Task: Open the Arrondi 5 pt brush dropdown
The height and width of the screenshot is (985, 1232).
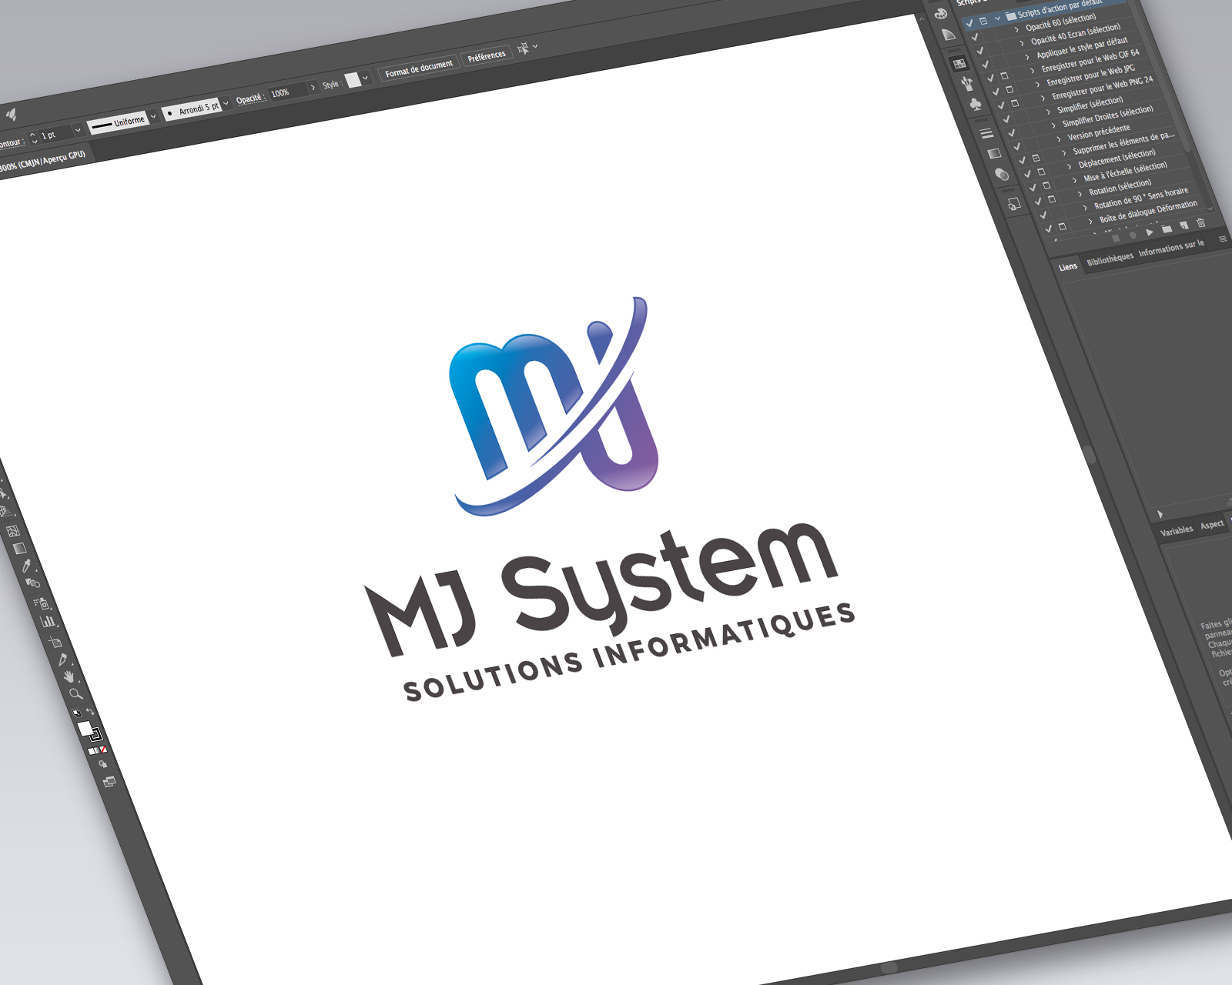Action: 226,102
